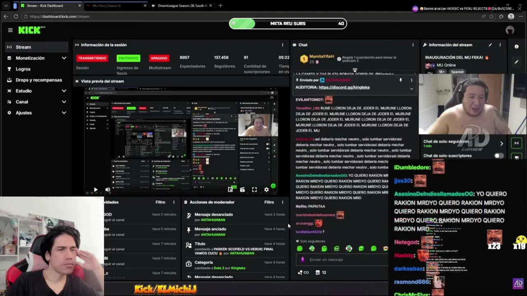
Task: Click the square edit pencil button at right
Action: 516,62
